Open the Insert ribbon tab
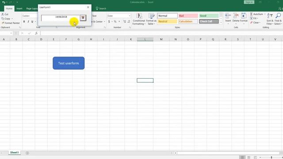 click(19, 8)
